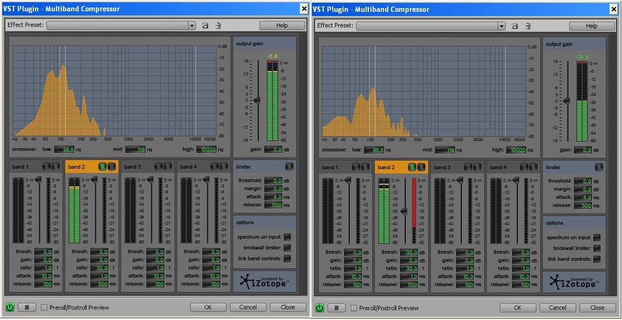The image size is (622, 320).
Task: Click Cancel in the left window
Action: click(248, 307)
